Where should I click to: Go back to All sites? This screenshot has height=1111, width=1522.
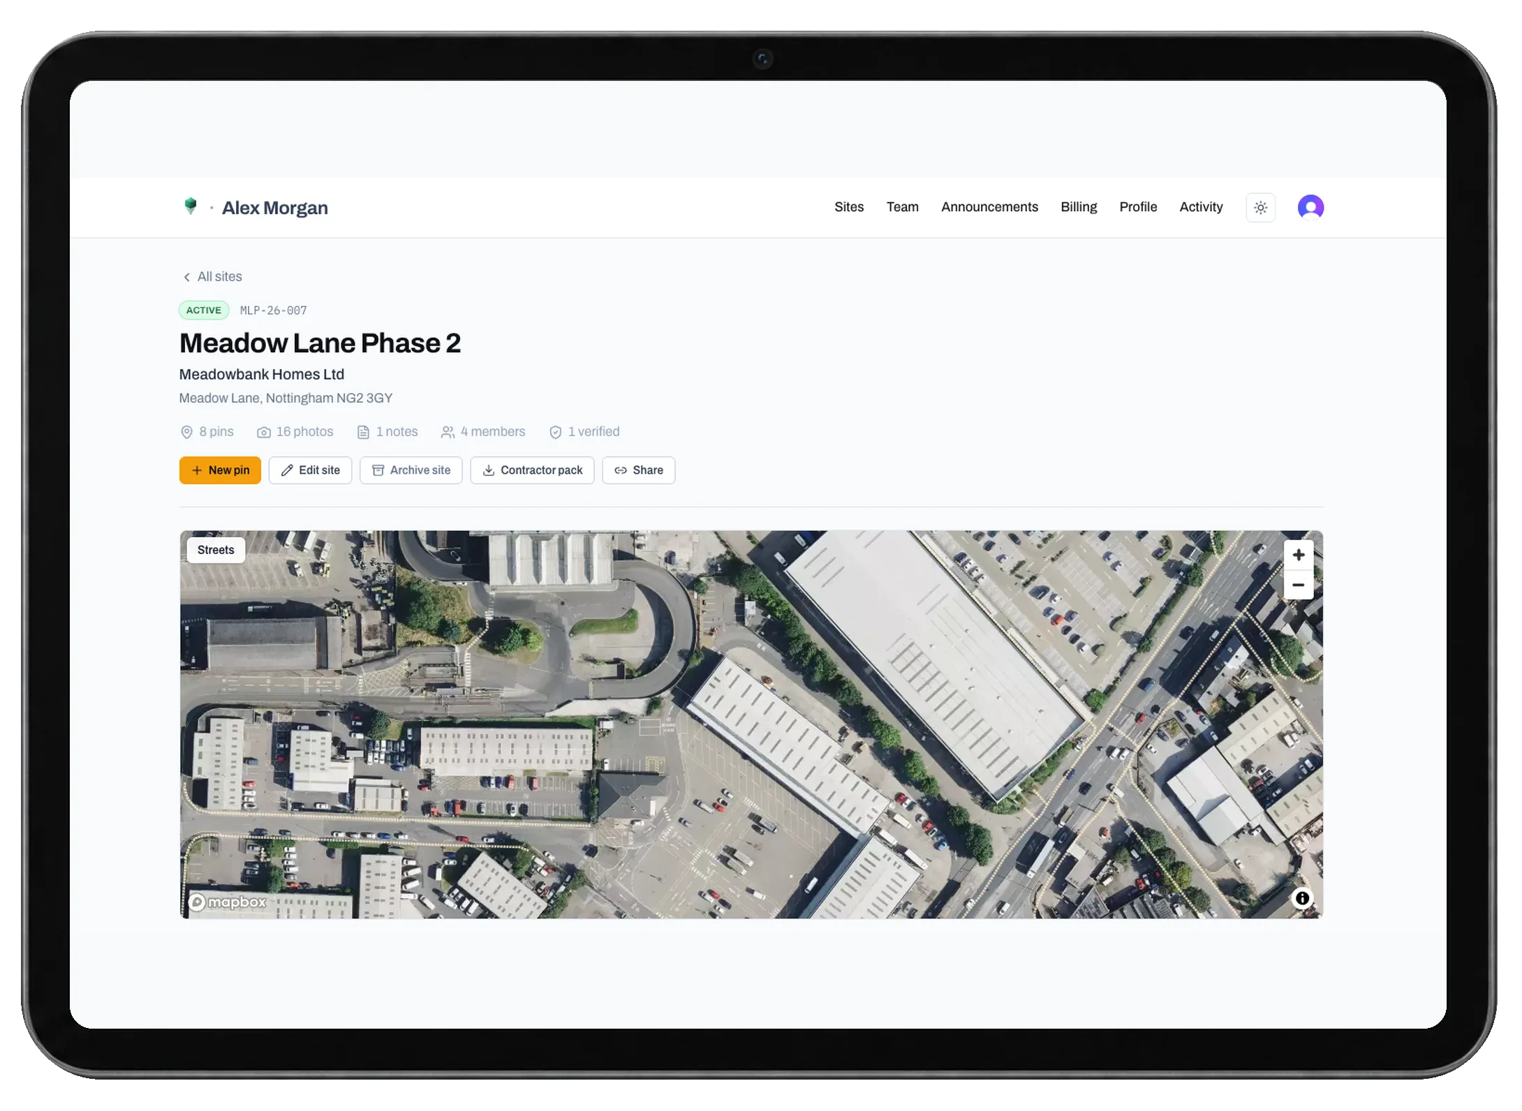[212, 277]
